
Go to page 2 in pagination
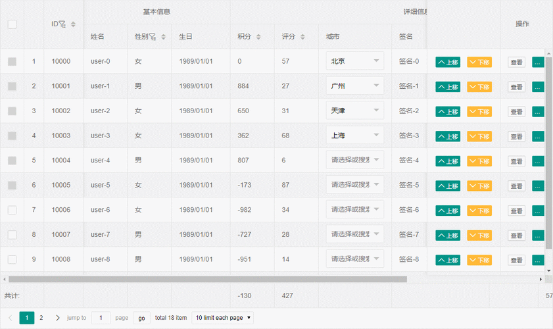(41, 318)
